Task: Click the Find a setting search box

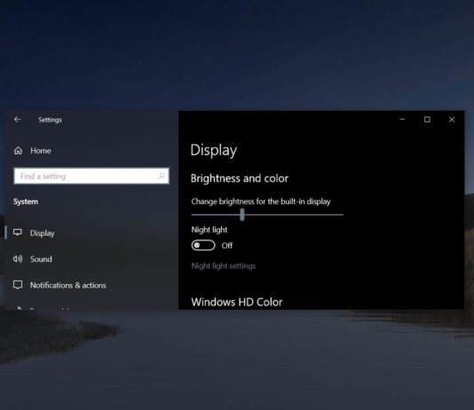Action: coord(91,176)
